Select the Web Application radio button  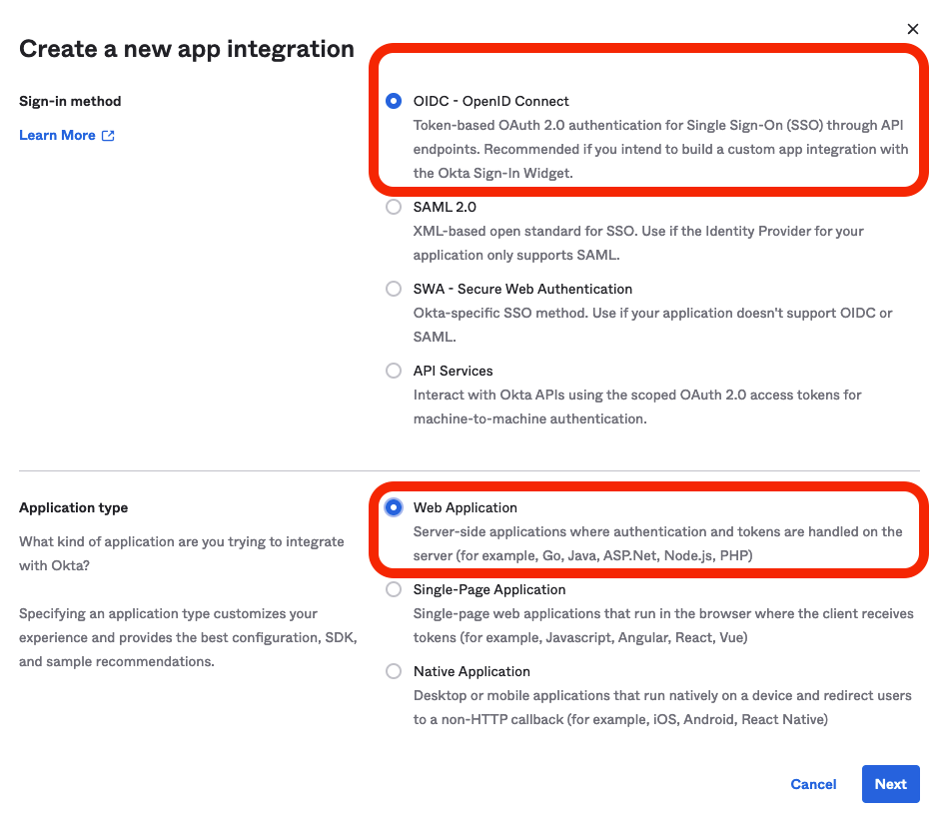click(x=394, y=507)
